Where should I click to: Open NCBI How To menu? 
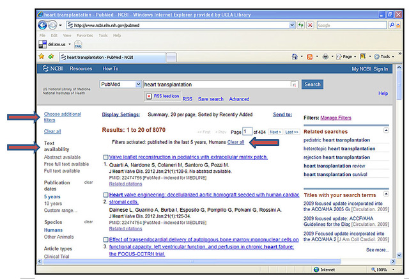point(111,68)
